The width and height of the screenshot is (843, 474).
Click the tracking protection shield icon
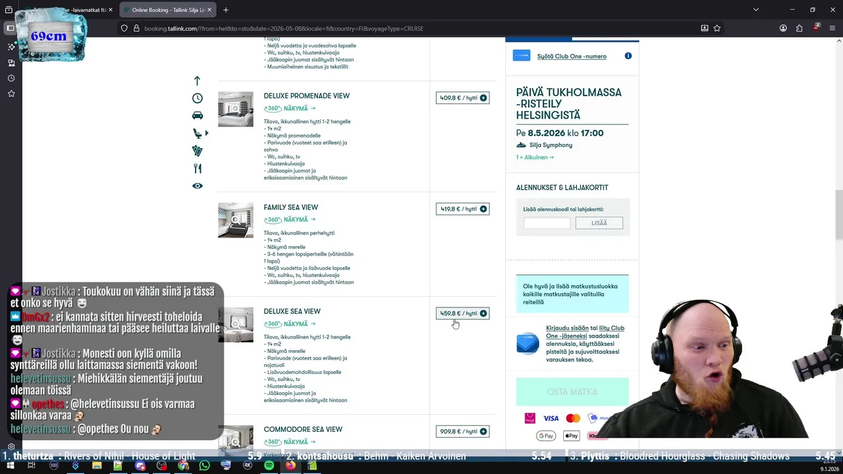click(124, 28)
